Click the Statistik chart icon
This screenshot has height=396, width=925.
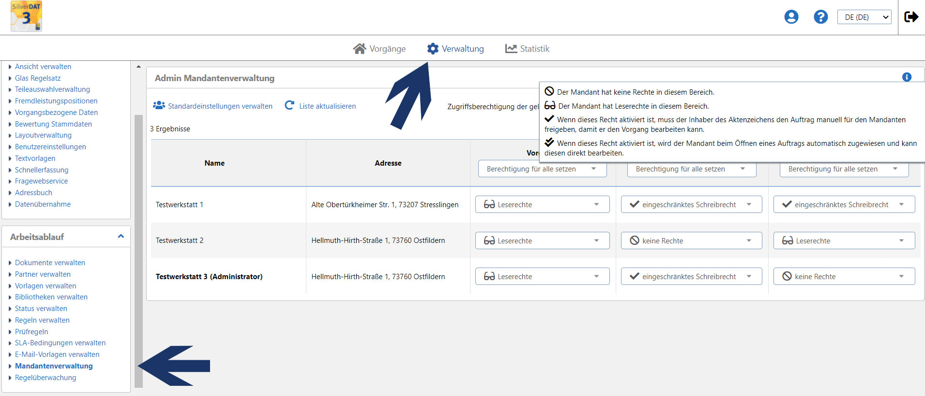pos(511,49)
